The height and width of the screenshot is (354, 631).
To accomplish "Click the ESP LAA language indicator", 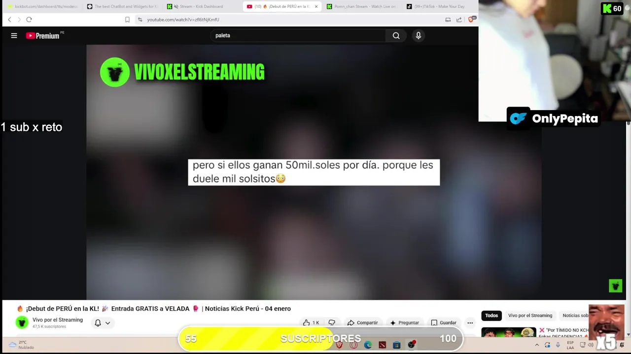I will [570, 345].
